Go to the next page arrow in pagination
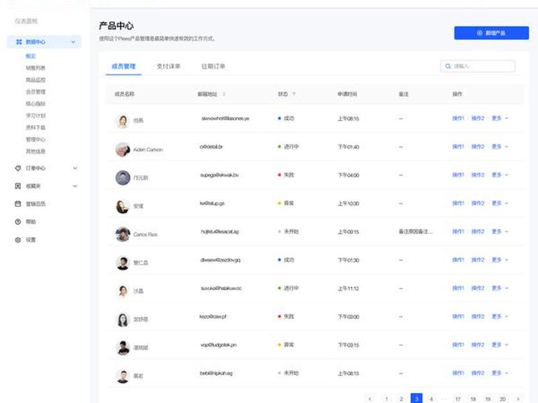 (518, 399)
